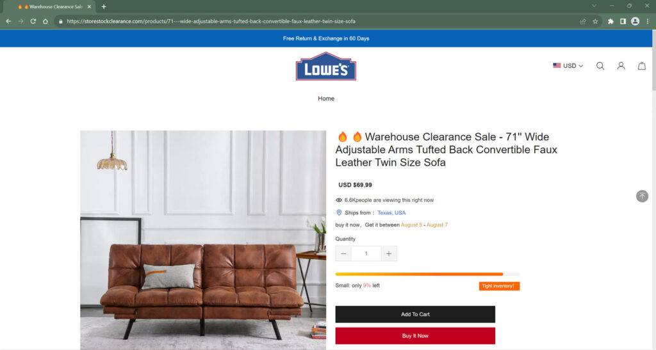
Task: Click the scroll-to-top arrow button
Action: pos(642,196)
